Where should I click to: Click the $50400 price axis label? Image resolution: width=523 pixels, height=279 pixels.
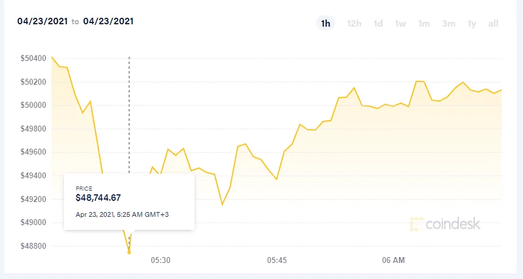click(33, 58)
